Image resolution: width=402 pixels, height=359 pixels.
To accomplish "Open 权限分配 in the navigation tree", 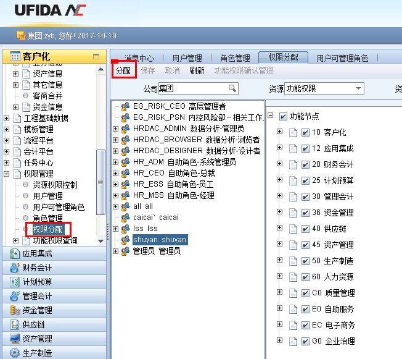I will coord(48,229).
